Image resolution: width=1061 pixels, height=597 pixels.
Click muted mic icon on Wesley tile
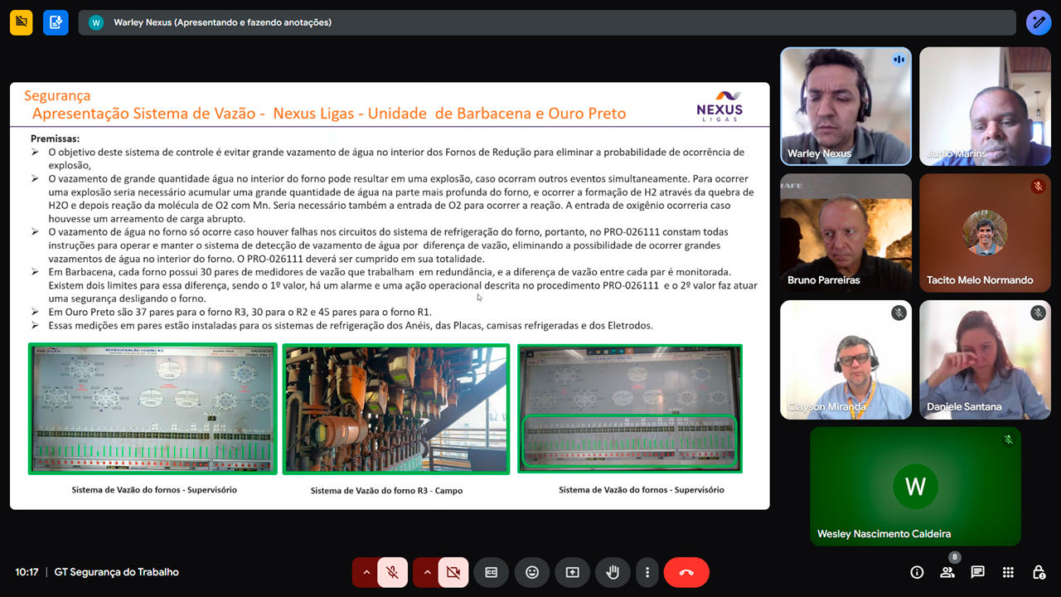pyautogui.click(x=1008, y=439)
